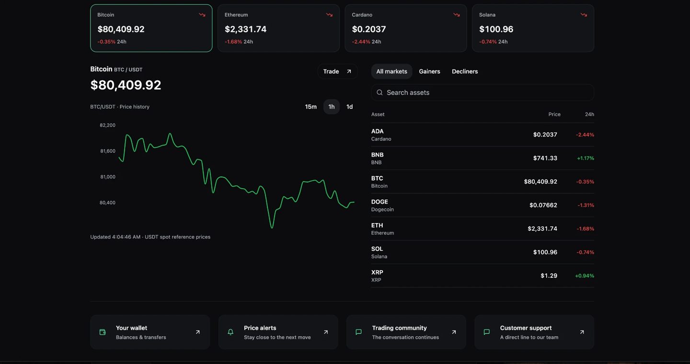Viewport: 690px width, 364px height.
Task: Click the magnifier icon in search box
Action: [x=379, y=92]
